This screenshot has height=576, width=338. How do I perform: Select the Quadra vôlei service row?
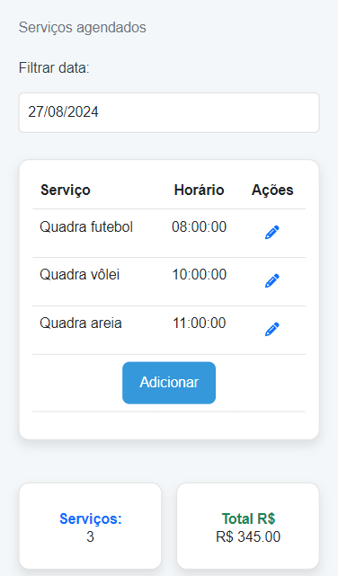pyautogui.click(x=169, y=281)
